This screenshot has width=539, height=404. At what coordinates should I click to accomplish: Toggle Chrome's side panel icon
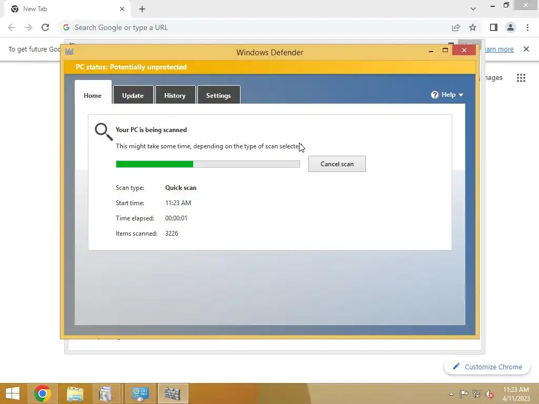point(494,27)
